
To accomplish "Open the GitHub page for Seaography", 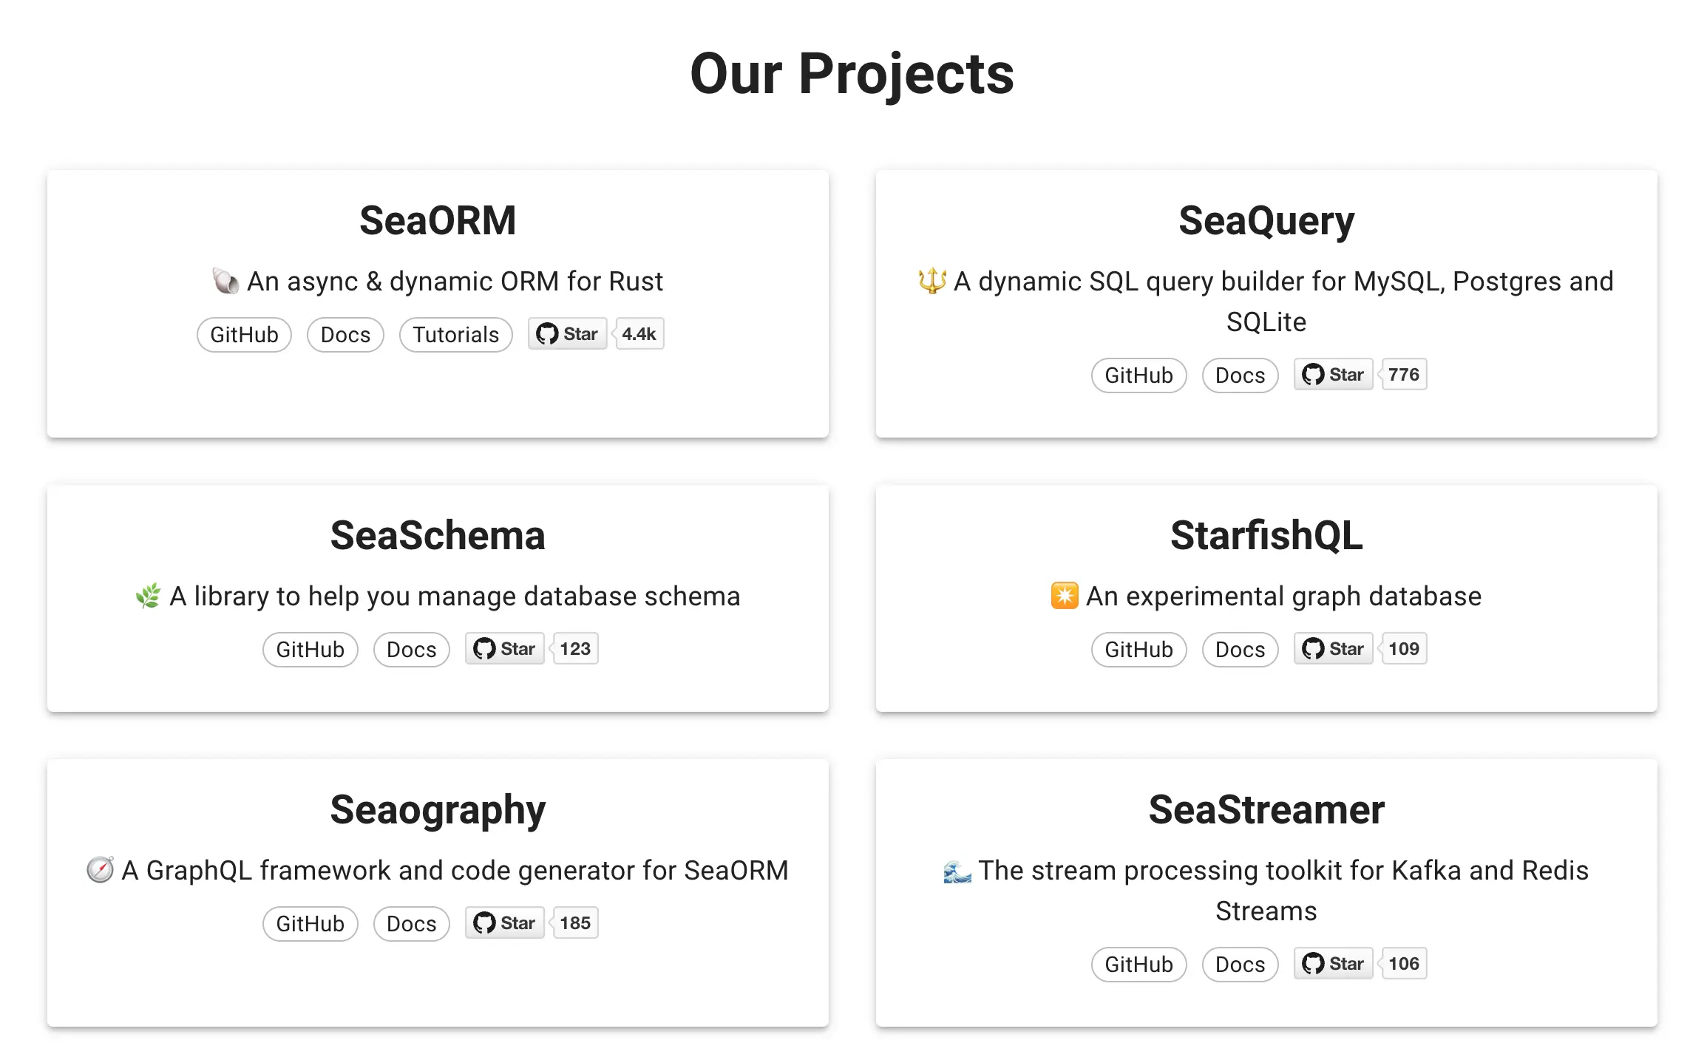I will [310, 923].
